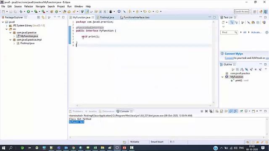The image size is (269, 151).
Task: Open the Navigate menu
Action: click(x=40, y=7)
